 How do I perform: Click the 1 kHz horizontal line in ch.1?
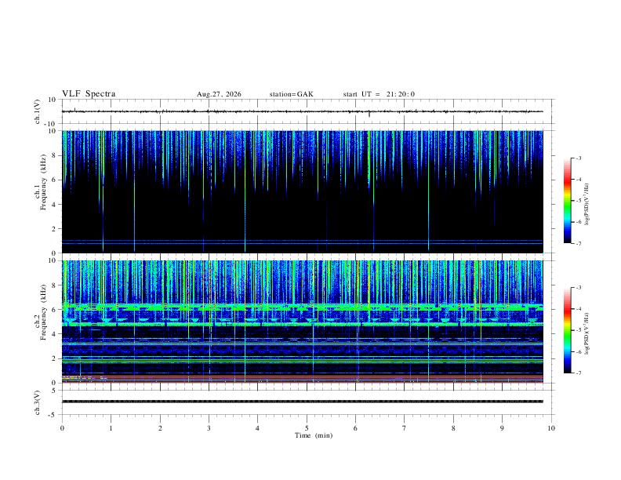[302, 241]
